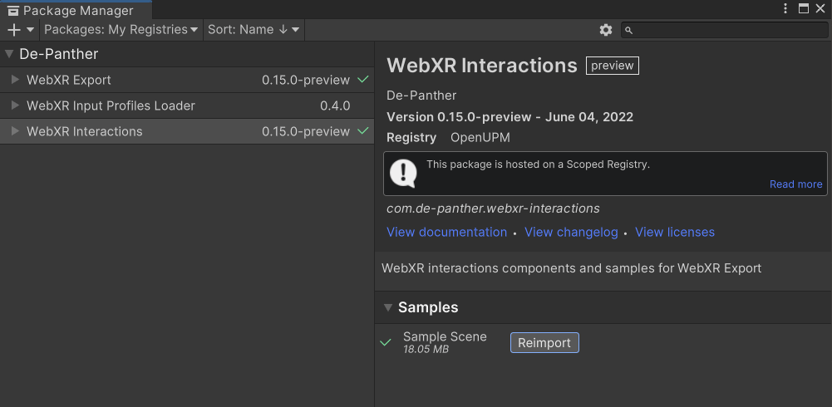This screenshot has width=832, height=407.
Task: Click the installed checkmark on WebXR Interactions
Action: tap(363, 130)
